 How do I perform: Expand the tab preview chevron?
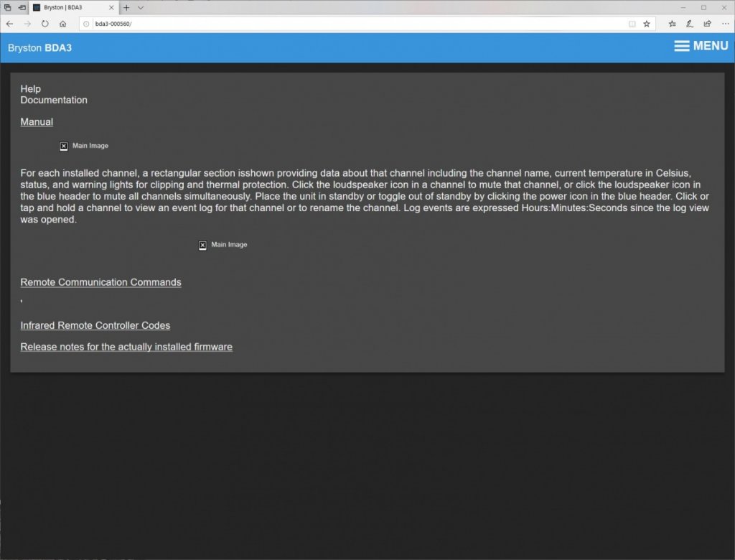click(x=141, y=7)
